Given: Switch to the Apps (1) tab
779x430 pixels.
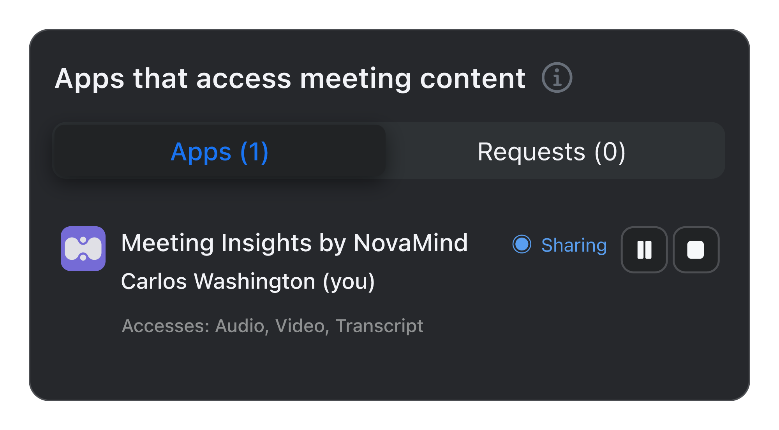Looking at the screenshot, I should point(219,152).
